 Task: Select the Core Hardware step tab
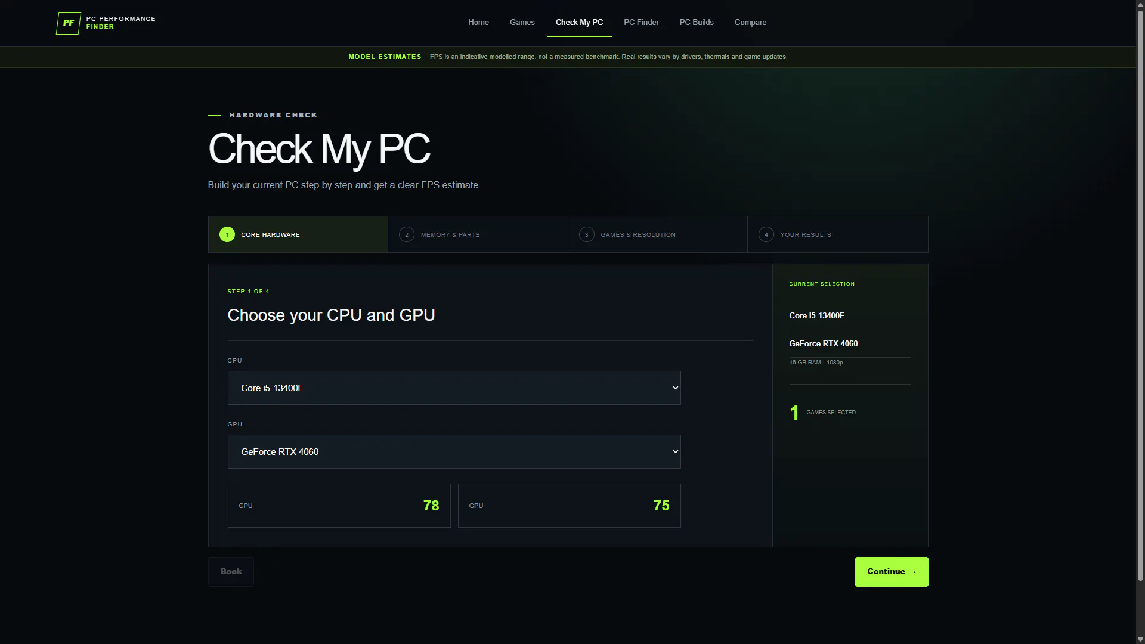point(298,234)
